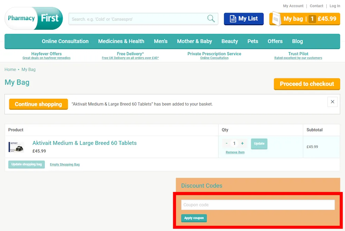This screenshot has width=345, height=231.
Task: Increase quantity with the plus button
Action: click(x=242, y=143)
